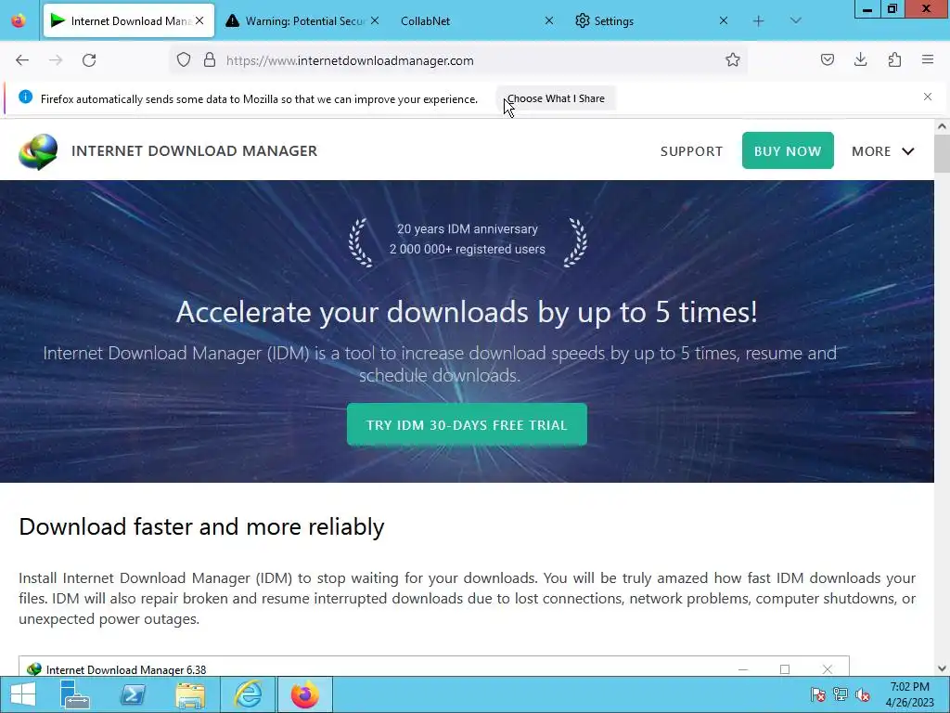The image size is (950, 713).
Task: Click the muted volume tray icon
Action: tap(862, 694)
